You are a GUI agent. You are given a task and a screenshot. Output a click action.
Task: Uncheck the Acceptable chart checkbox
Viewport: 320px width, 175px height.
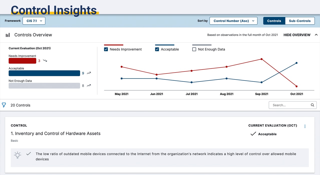tap(157, 49)
